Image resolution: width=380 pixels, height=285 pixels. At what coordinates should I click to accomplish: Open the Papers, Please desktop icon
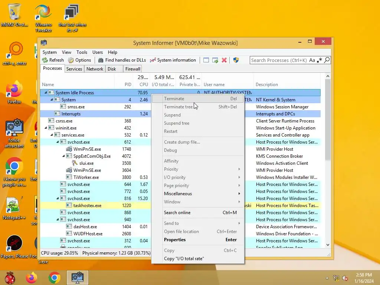click(14, 247)
